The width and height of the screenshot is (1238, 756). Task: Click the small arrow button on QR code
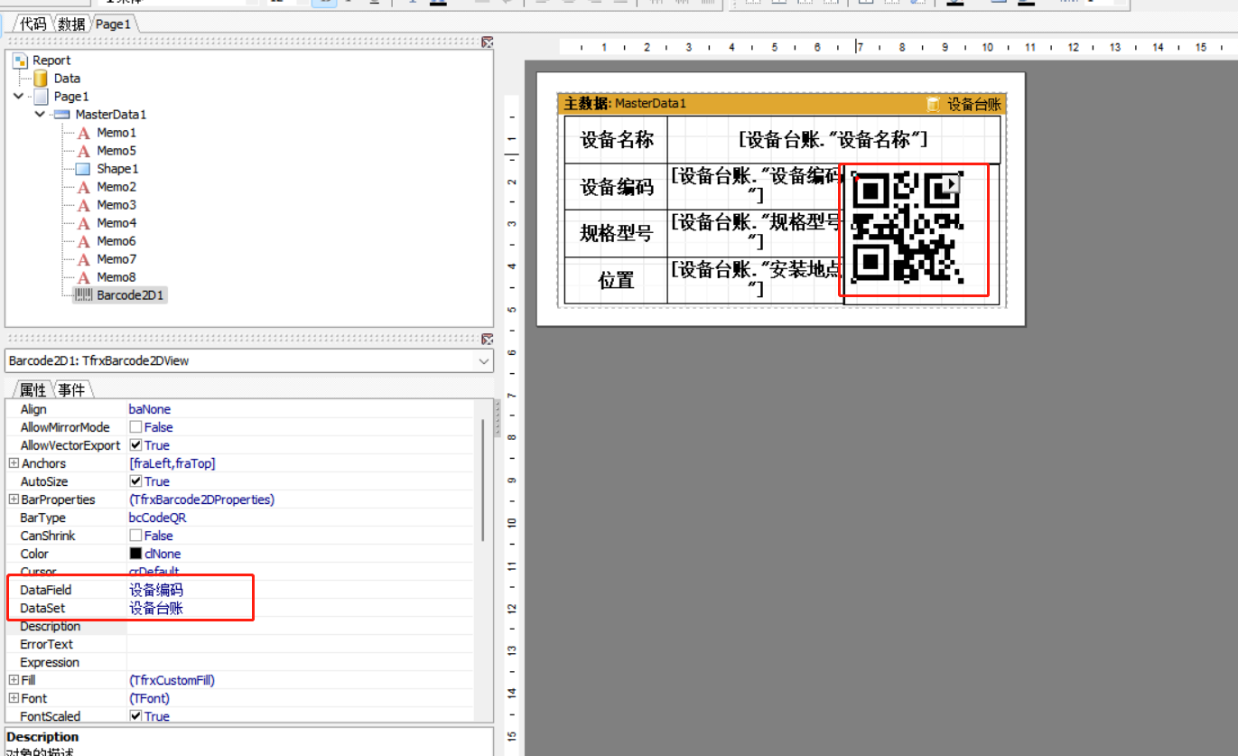click(952, 183)
